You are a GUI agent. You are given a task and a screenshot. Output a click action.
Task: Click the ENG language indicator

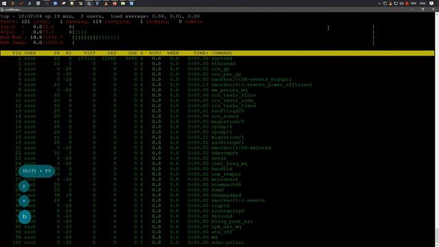point(414,3)
